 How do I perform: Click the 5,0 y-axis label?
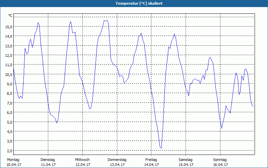click(x=9, y=122)
